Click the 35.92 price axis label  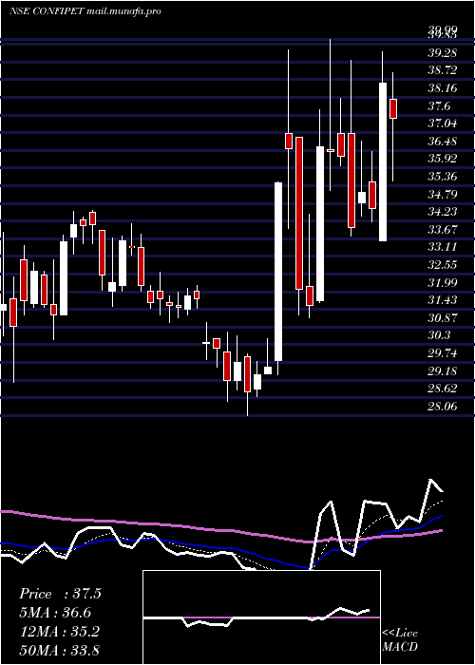[x=443, y=159]
